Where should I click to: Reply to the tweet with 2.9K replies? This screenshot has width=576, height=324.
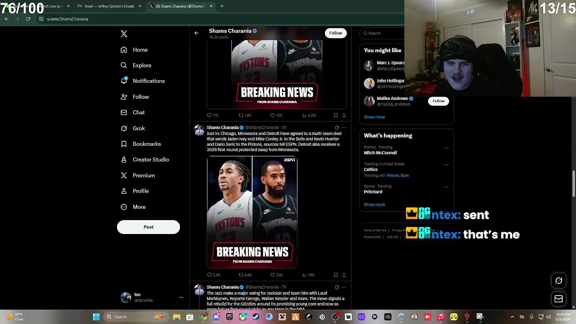[x=213, y=275]
